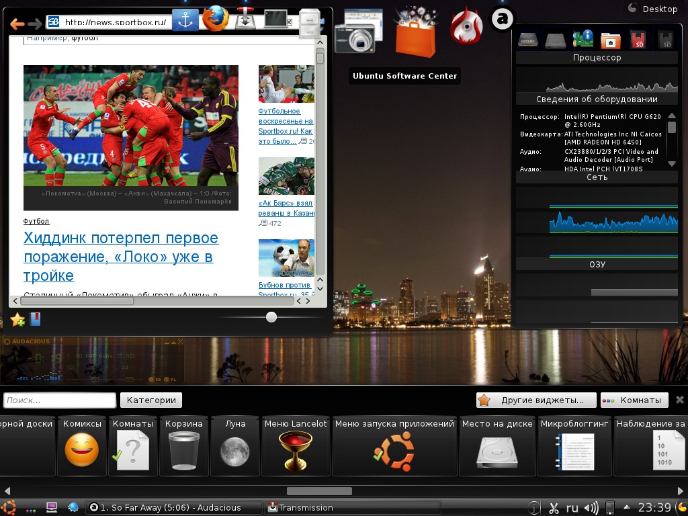Click the widget explorer horizontal scrollbar thumb

319,490
